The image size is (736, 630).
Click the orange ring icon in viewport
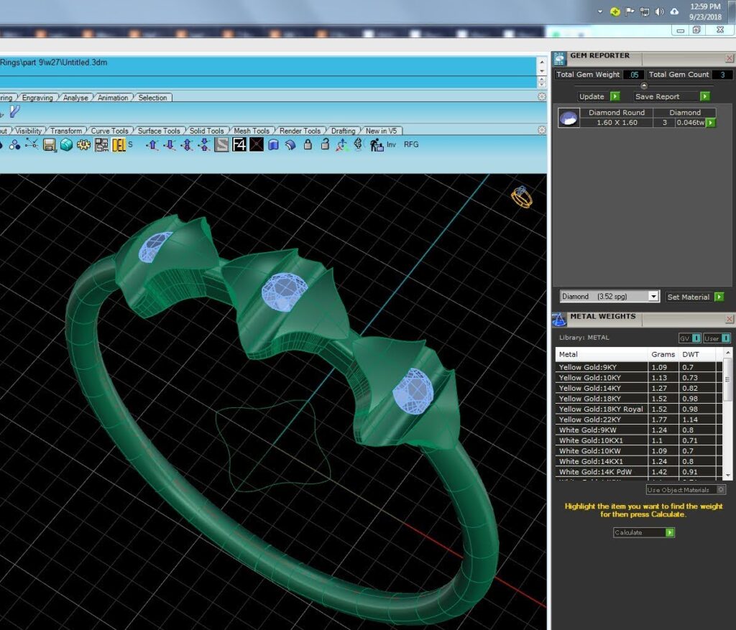coord(522,197)
